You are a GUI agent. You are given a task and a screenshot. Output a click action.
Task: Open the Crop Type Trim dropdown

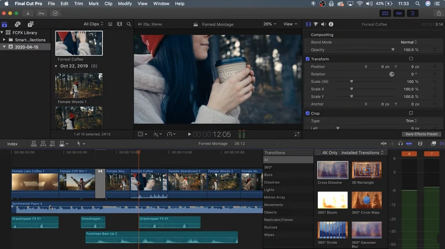pos(411,121)
